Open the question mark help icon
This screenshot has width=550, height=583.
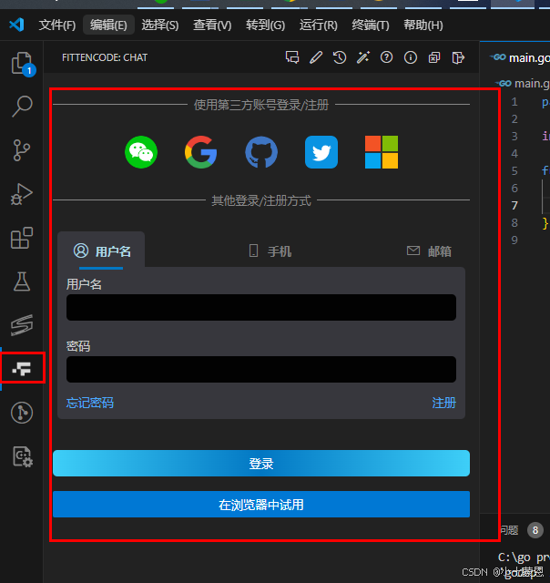pos(386,57)
